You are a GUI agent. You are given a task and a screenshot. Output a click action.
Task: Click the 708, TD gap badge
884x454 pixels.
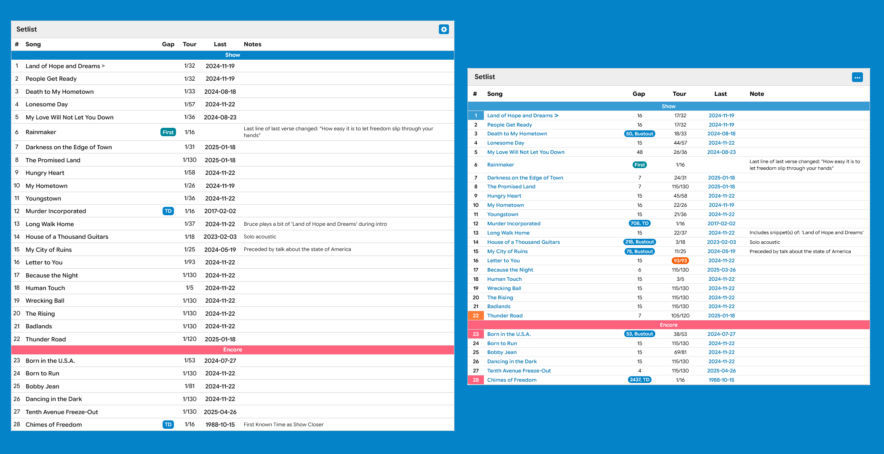pyautogui.click(x=639, y=224)
